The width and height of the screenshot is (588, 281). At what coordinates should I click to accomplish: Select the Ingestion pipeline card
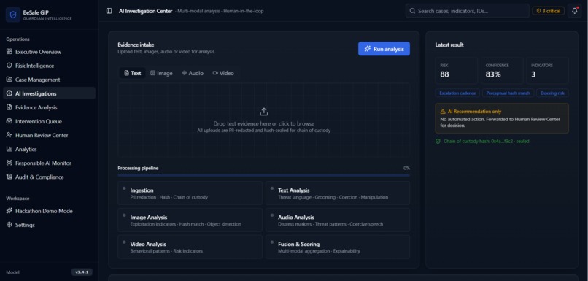tap(190, 193)
